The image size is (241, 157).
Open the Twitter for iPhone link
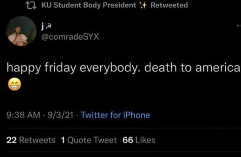[x=116, y=115]
